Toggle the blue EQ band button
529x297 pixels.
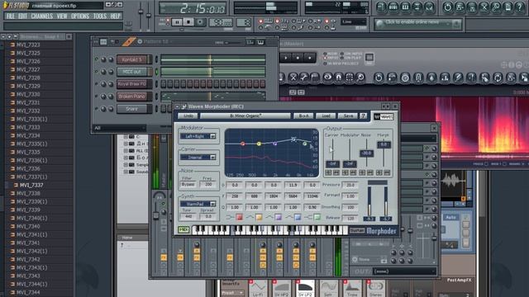click(x=298, y=217)
